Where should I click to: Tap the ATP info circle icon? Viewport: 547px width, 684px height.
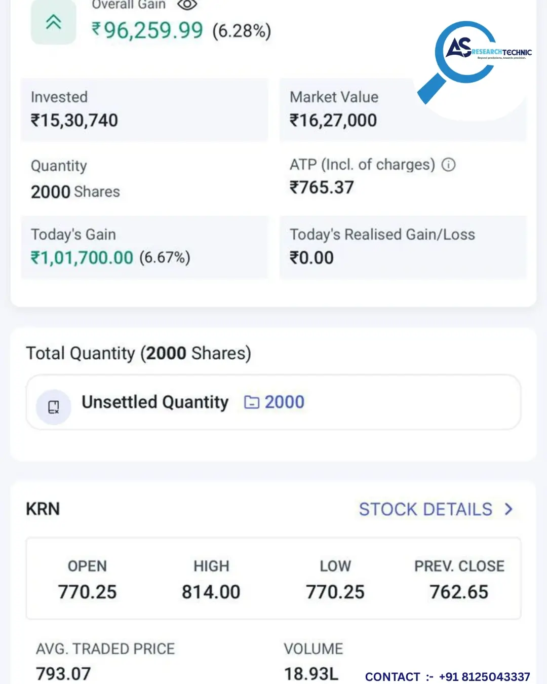449,165
